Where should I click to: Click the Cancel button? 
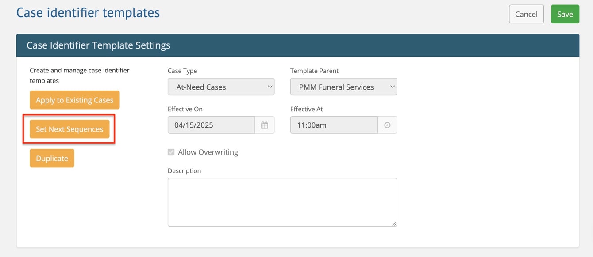(x=526, y=14)
